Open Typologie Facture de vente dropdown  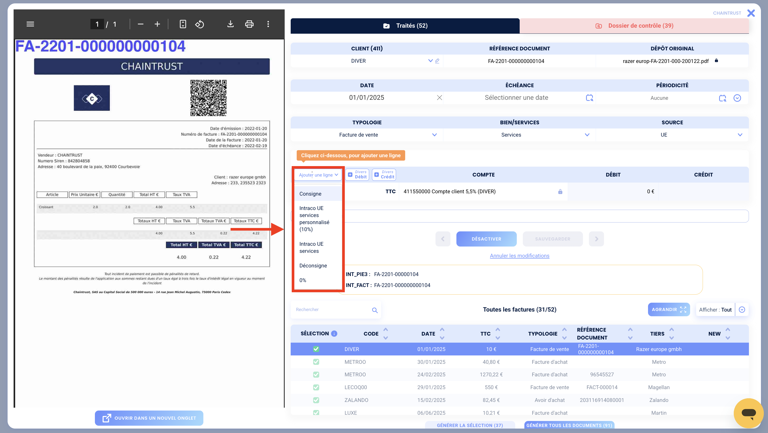(x=434, y=135)
